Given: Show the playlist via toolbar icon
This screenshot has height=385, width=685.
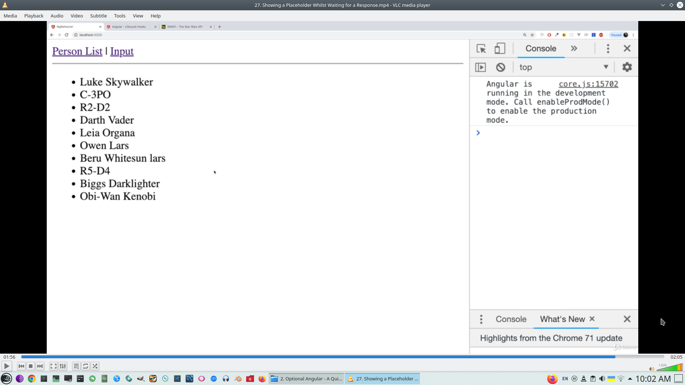Looking at the screenshot, I should (x=76, y=366).
